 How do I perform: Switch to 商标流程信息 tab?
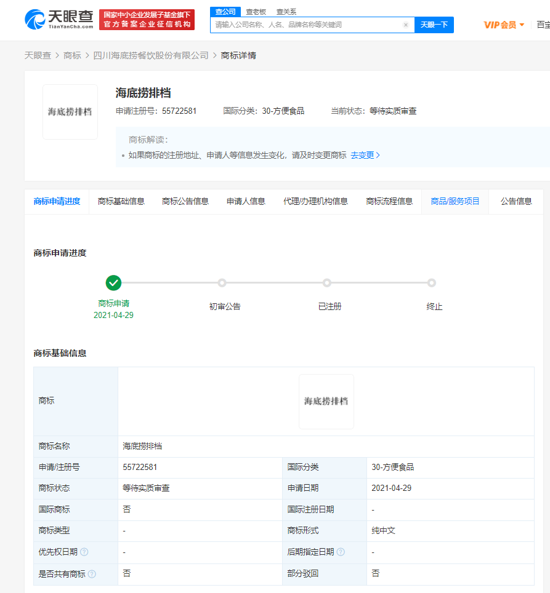tap(389, 202)
